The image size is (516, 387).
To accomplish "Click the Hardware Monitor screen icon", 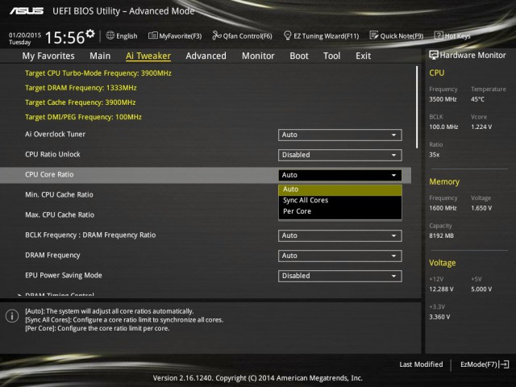I will [x=434, y=55].
